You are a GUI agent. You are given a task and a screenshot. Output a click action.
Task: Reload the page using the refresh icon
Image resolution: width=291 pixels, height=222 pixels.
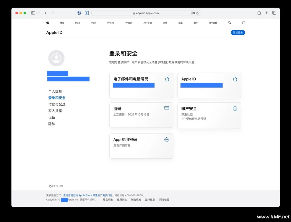tap(197, 13)
